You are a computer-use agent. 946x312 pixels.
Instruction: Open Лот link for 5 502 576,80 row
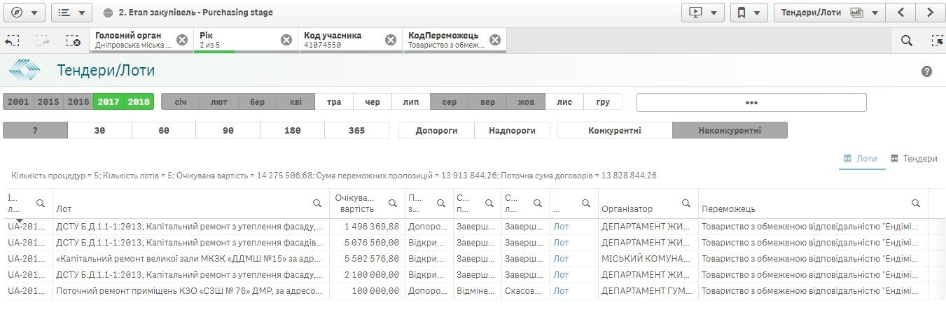click(x=561, y=258)
